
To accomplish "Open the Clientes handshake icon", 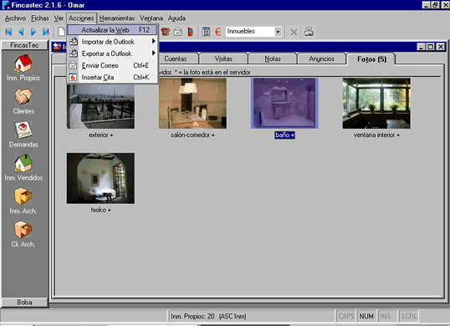I will tap(23, 96).
